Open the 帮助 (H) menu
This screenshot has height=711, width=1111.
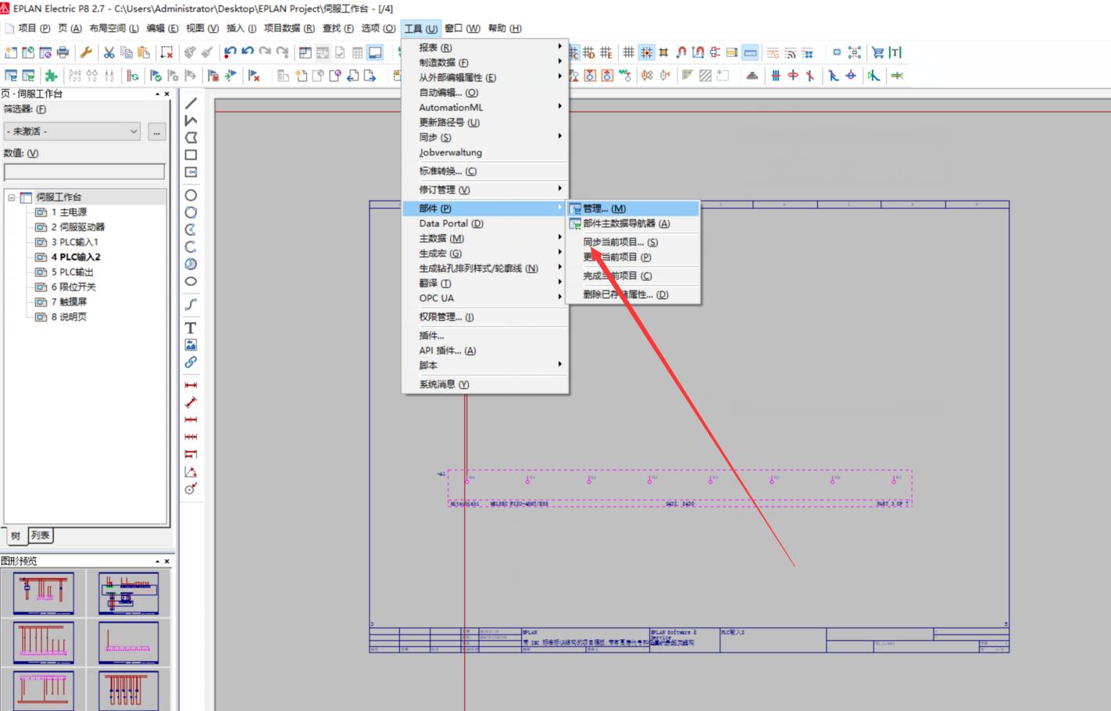click(505, 28)
